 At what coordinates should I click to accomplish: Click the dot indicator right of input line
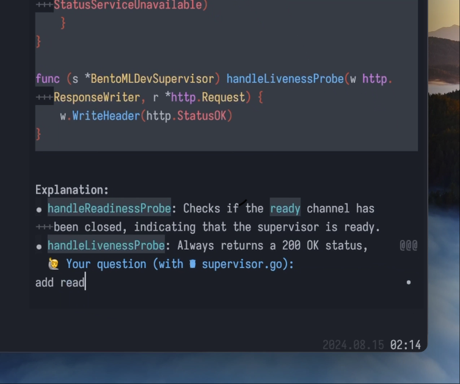pos(409,283)
